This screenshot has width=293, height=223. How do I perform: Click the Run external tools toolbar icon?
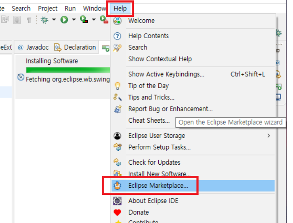coord(104,20)
